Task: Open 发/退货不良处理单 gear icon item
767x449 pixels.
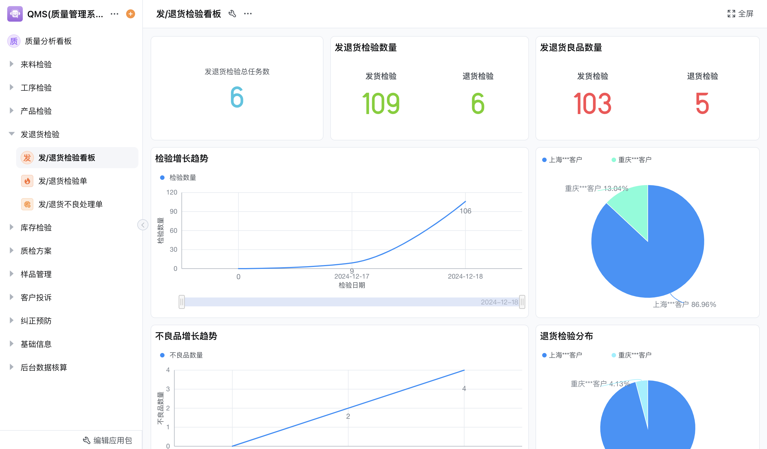Action: click(70, 204)
